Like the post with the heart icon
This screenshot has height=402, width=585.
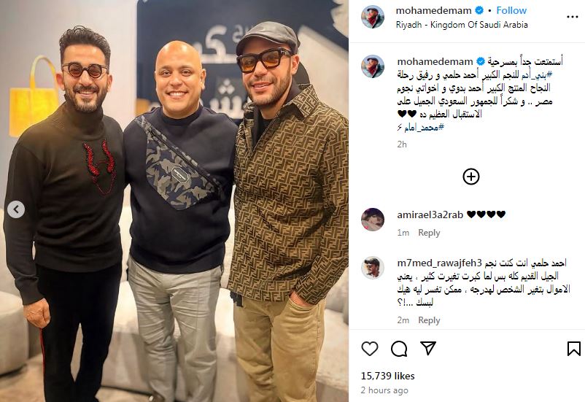point(370,349)
